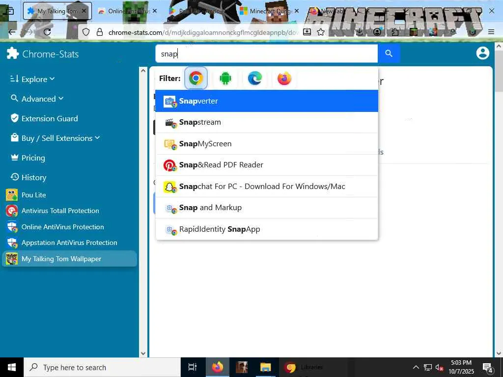The height and width of the screenshot is (377, 503).
Task: Choose the Snap and Markup suggestion
Action: [x=267, y=208]
